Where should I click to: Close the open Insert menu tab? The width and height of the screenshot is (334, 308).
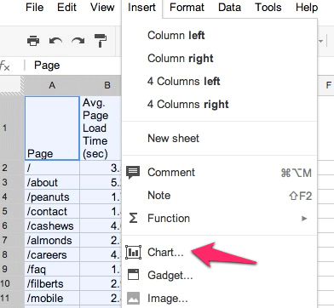[x=141, y=8]
